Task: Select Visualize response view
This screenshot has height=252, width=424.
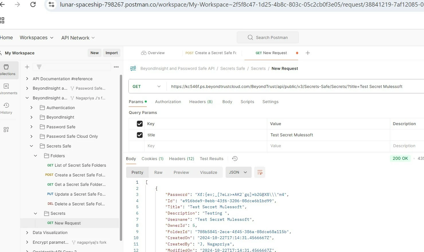Action: click(209, 172)
